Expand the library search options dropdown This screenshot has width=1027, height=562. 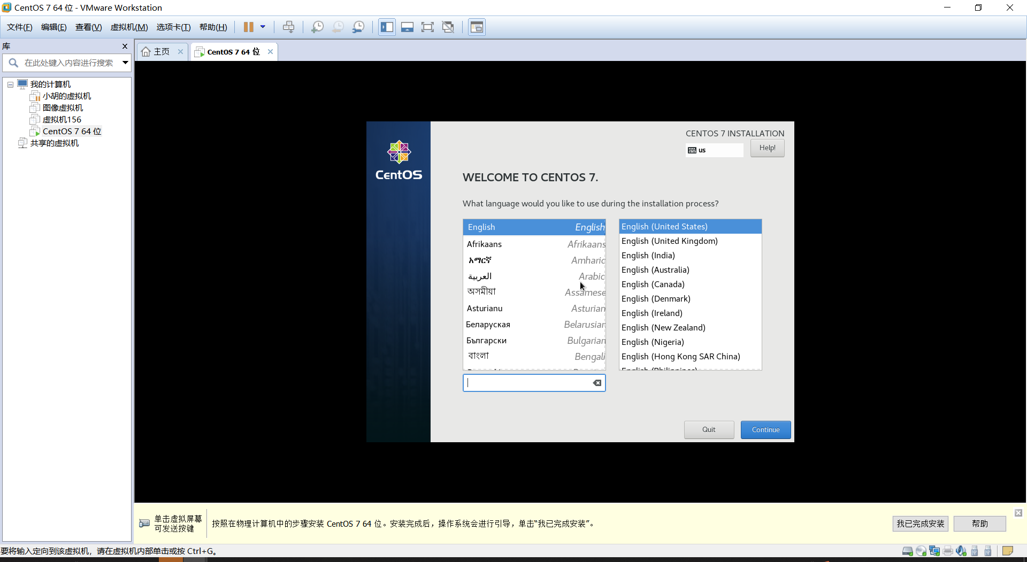pos(125,63)
